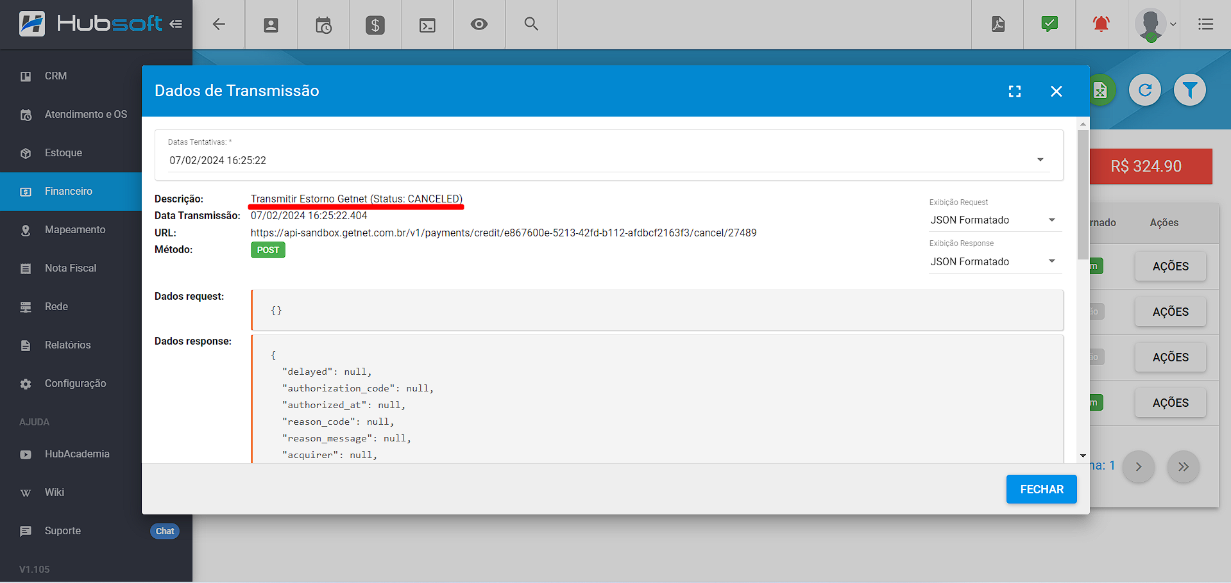Close the Dados de Transmissão dialog with X
The image size is (1231, 583).
(1057, 91)
